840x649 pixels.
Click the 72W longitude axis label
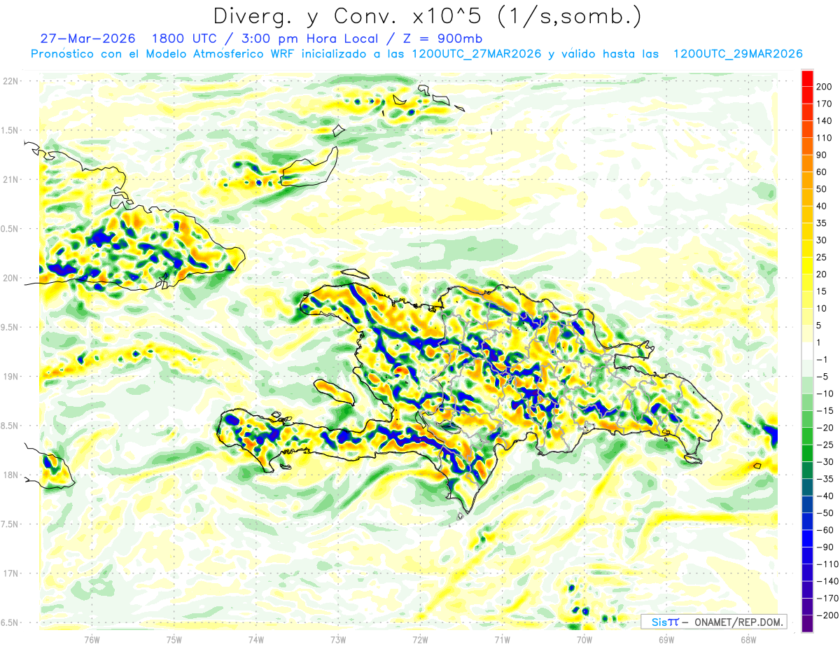tap(420, 639)
